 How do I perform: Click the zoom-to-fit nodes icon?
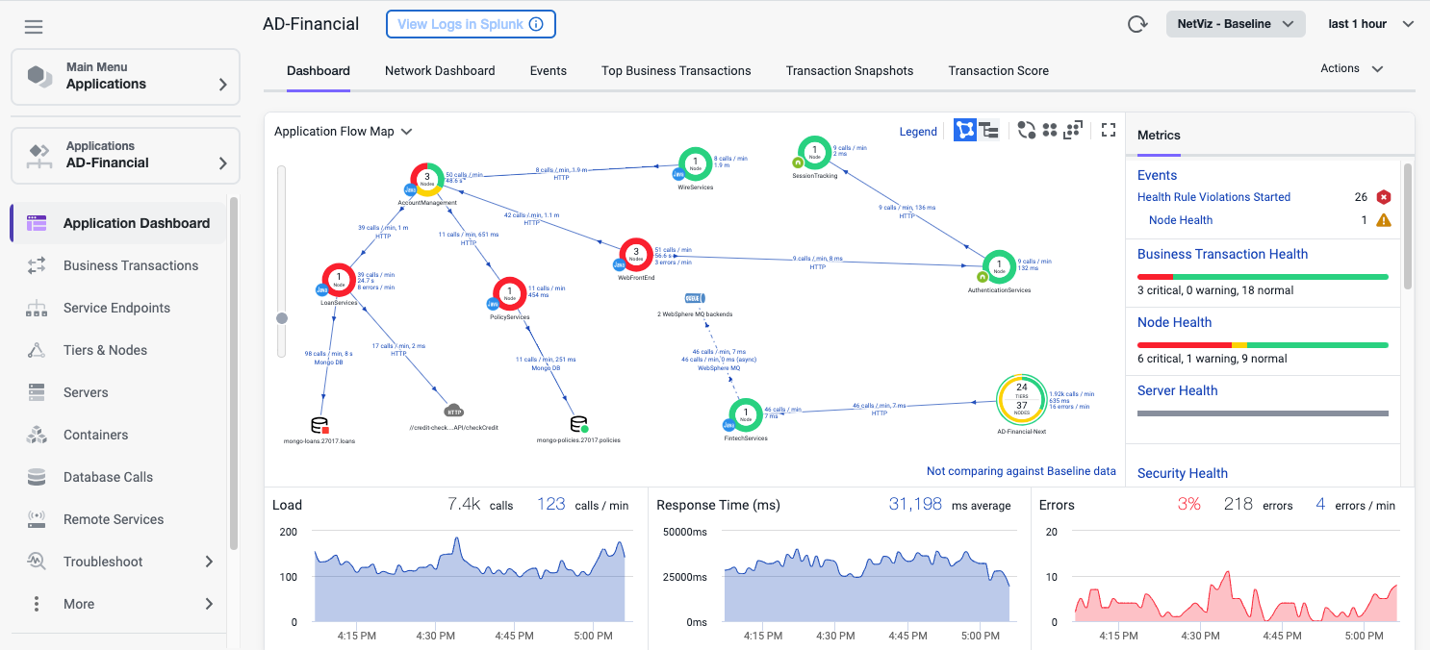(1073, 131)
